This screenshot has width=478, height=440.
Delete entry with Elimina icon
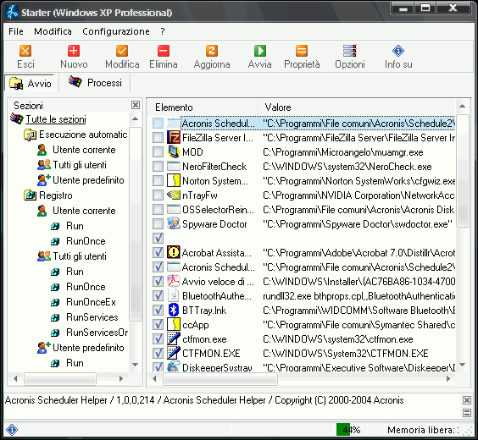point(164,51)
